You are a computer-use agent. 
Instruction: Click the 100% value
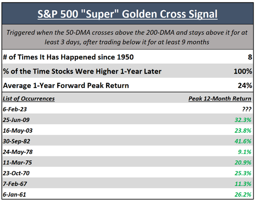pos(243,72)
